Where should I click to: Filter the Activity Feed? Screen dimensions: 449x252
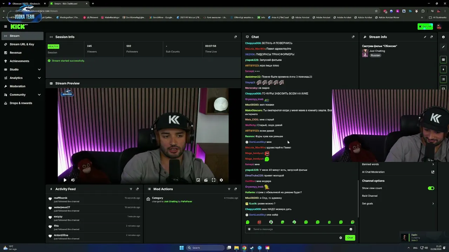(131, 189)
